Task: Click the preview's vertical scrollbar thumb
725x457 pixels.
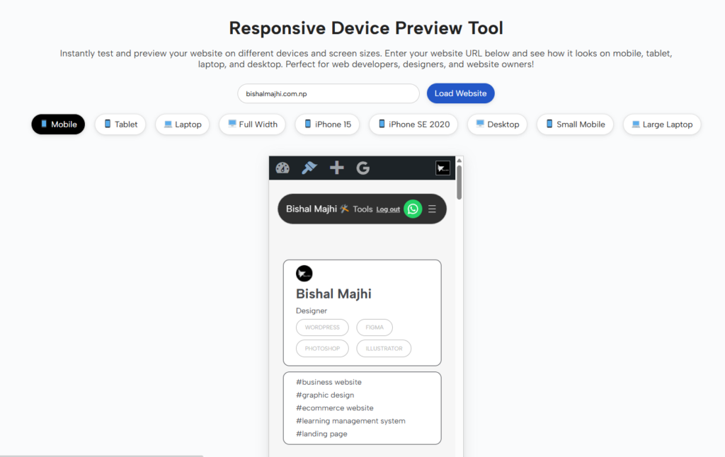Action: pyautogui.click(x=459, y=182)
